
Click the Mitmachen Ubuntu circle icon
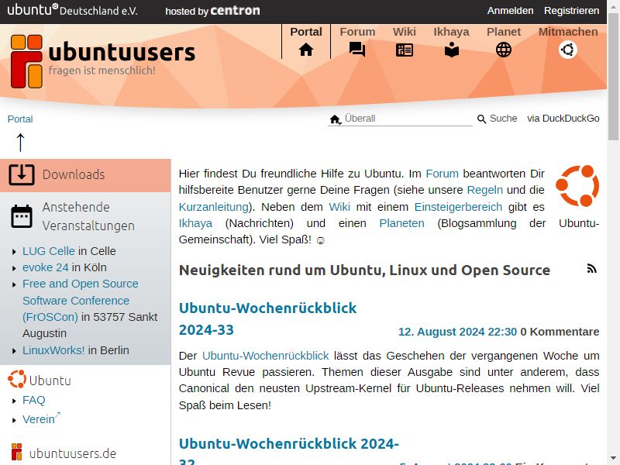click(568, 50)
